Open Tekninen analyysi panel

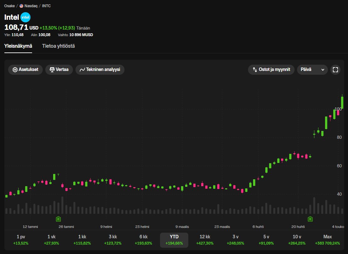(x=100, y=70)
